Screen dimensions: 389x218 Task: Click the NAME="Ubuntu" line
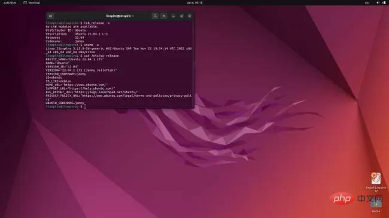coord(57,63)
